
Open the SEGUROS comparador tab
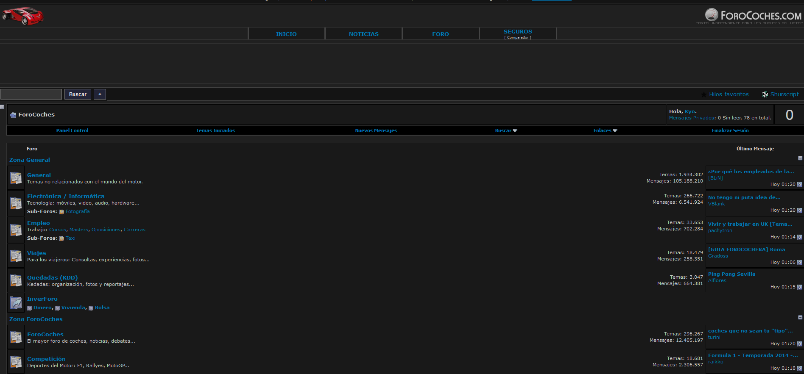(518, 34)
